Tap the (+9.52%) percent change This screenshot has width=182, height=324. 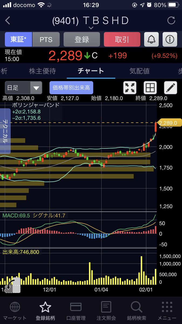(164, 56)
